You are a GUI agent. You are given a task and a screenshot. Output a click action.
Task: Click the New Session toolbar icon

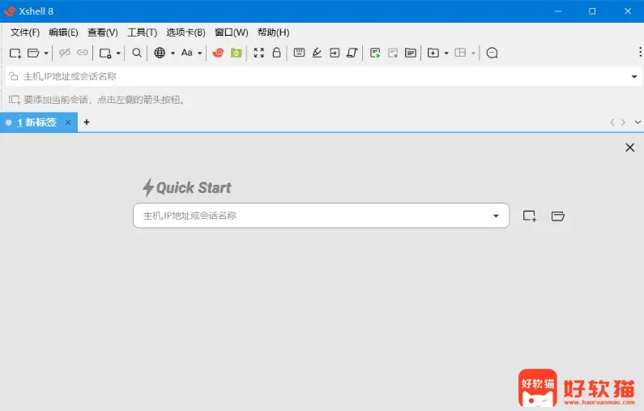tap(15, 53)
